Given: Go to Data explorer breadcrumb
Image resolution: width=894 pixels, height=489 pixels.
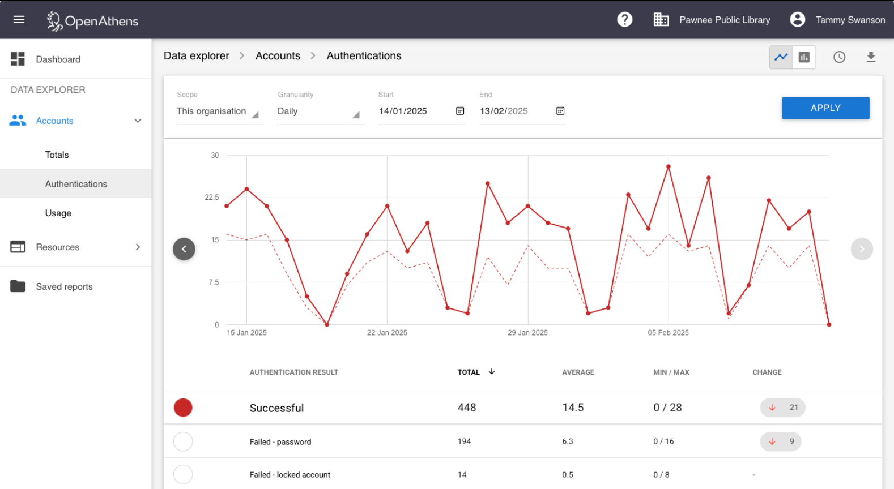Looking at the screenshot, I should [x=197, y=56].
